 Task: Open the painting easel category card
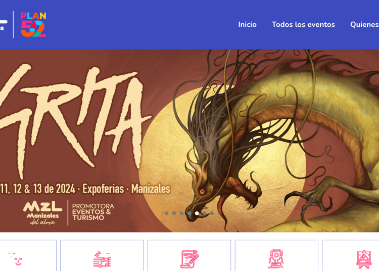click(351, 255)
